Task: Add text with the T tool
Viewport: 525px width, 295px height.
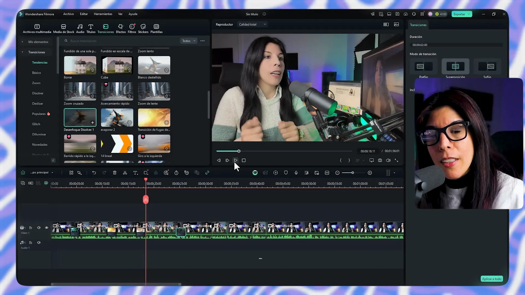Action: [x=135, y=173]
